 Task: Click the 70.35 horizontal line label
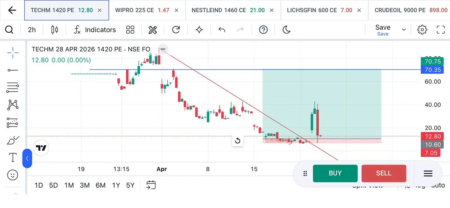[432, 69]
